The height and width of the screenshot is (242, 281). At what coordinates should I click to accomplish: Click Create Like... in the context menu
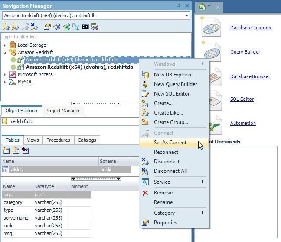[174, 113]
